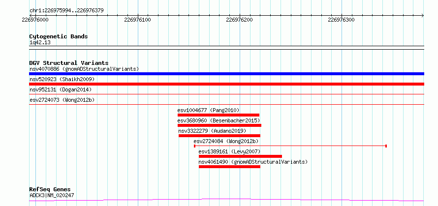Click the right arrowhead of the ruler
Image resolution: width=438 pixels, height=206 pixels.
(x=422, y=15)
